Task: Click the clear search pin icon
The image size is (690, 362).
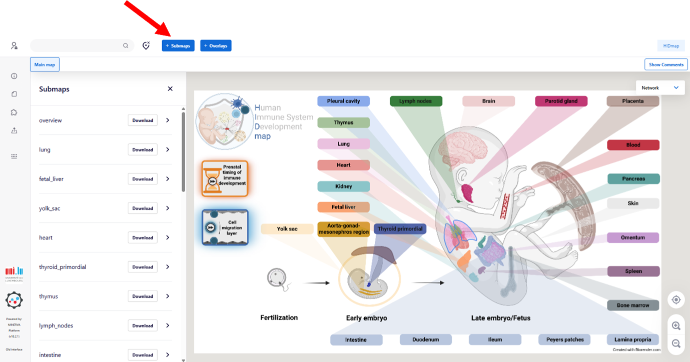Action: click(x=146, y=45)
